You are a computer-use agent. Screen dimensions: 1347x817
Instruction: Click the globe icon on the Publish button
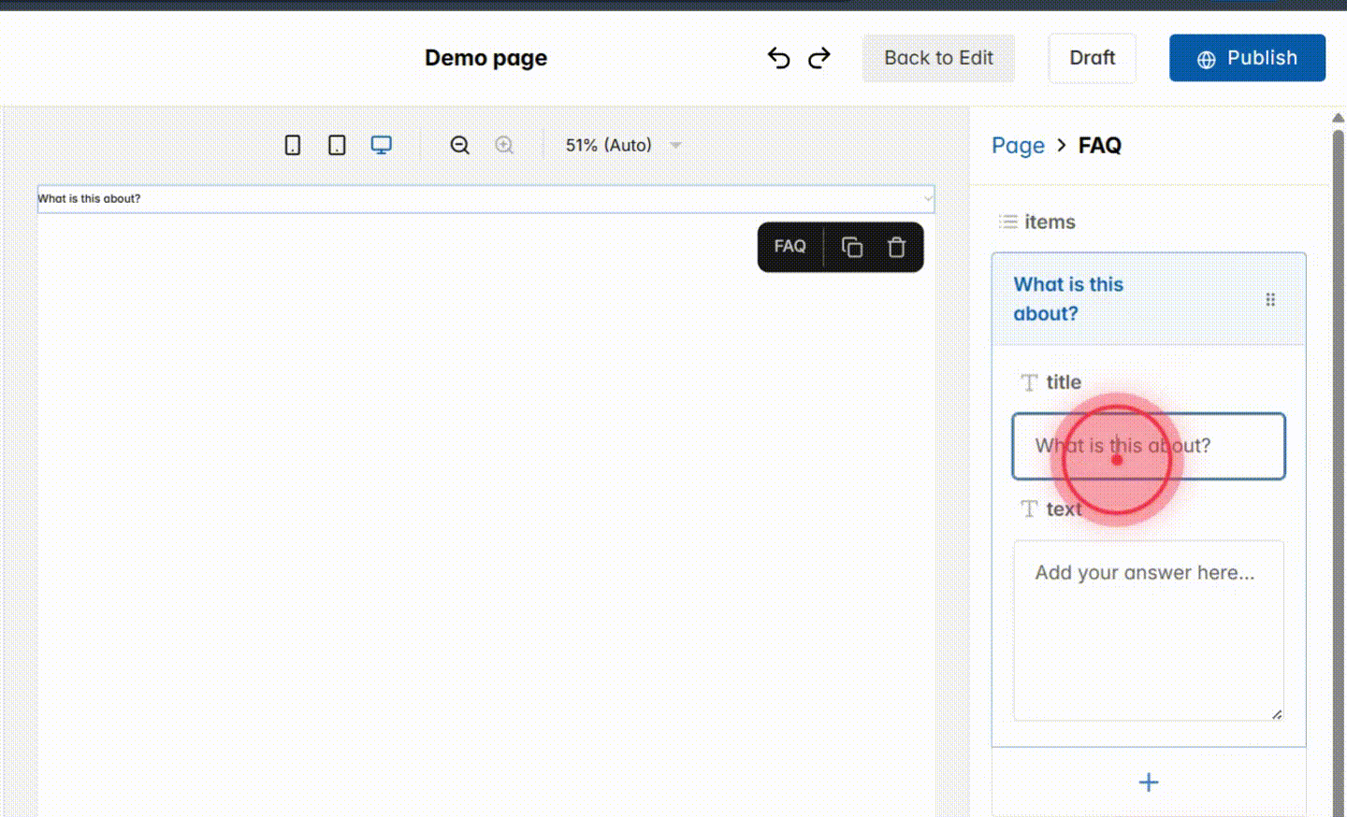[1205, 57]
